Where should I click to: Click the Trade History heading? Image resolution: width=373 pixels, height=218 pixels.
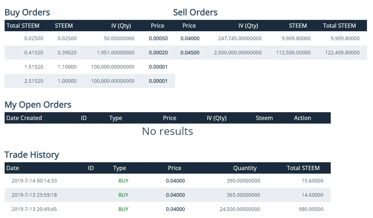[32, 155]
